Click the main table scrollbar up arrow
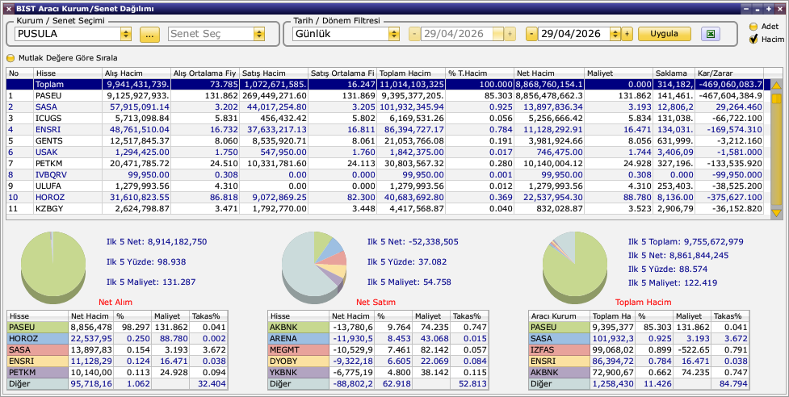 [x=776, y=86]
